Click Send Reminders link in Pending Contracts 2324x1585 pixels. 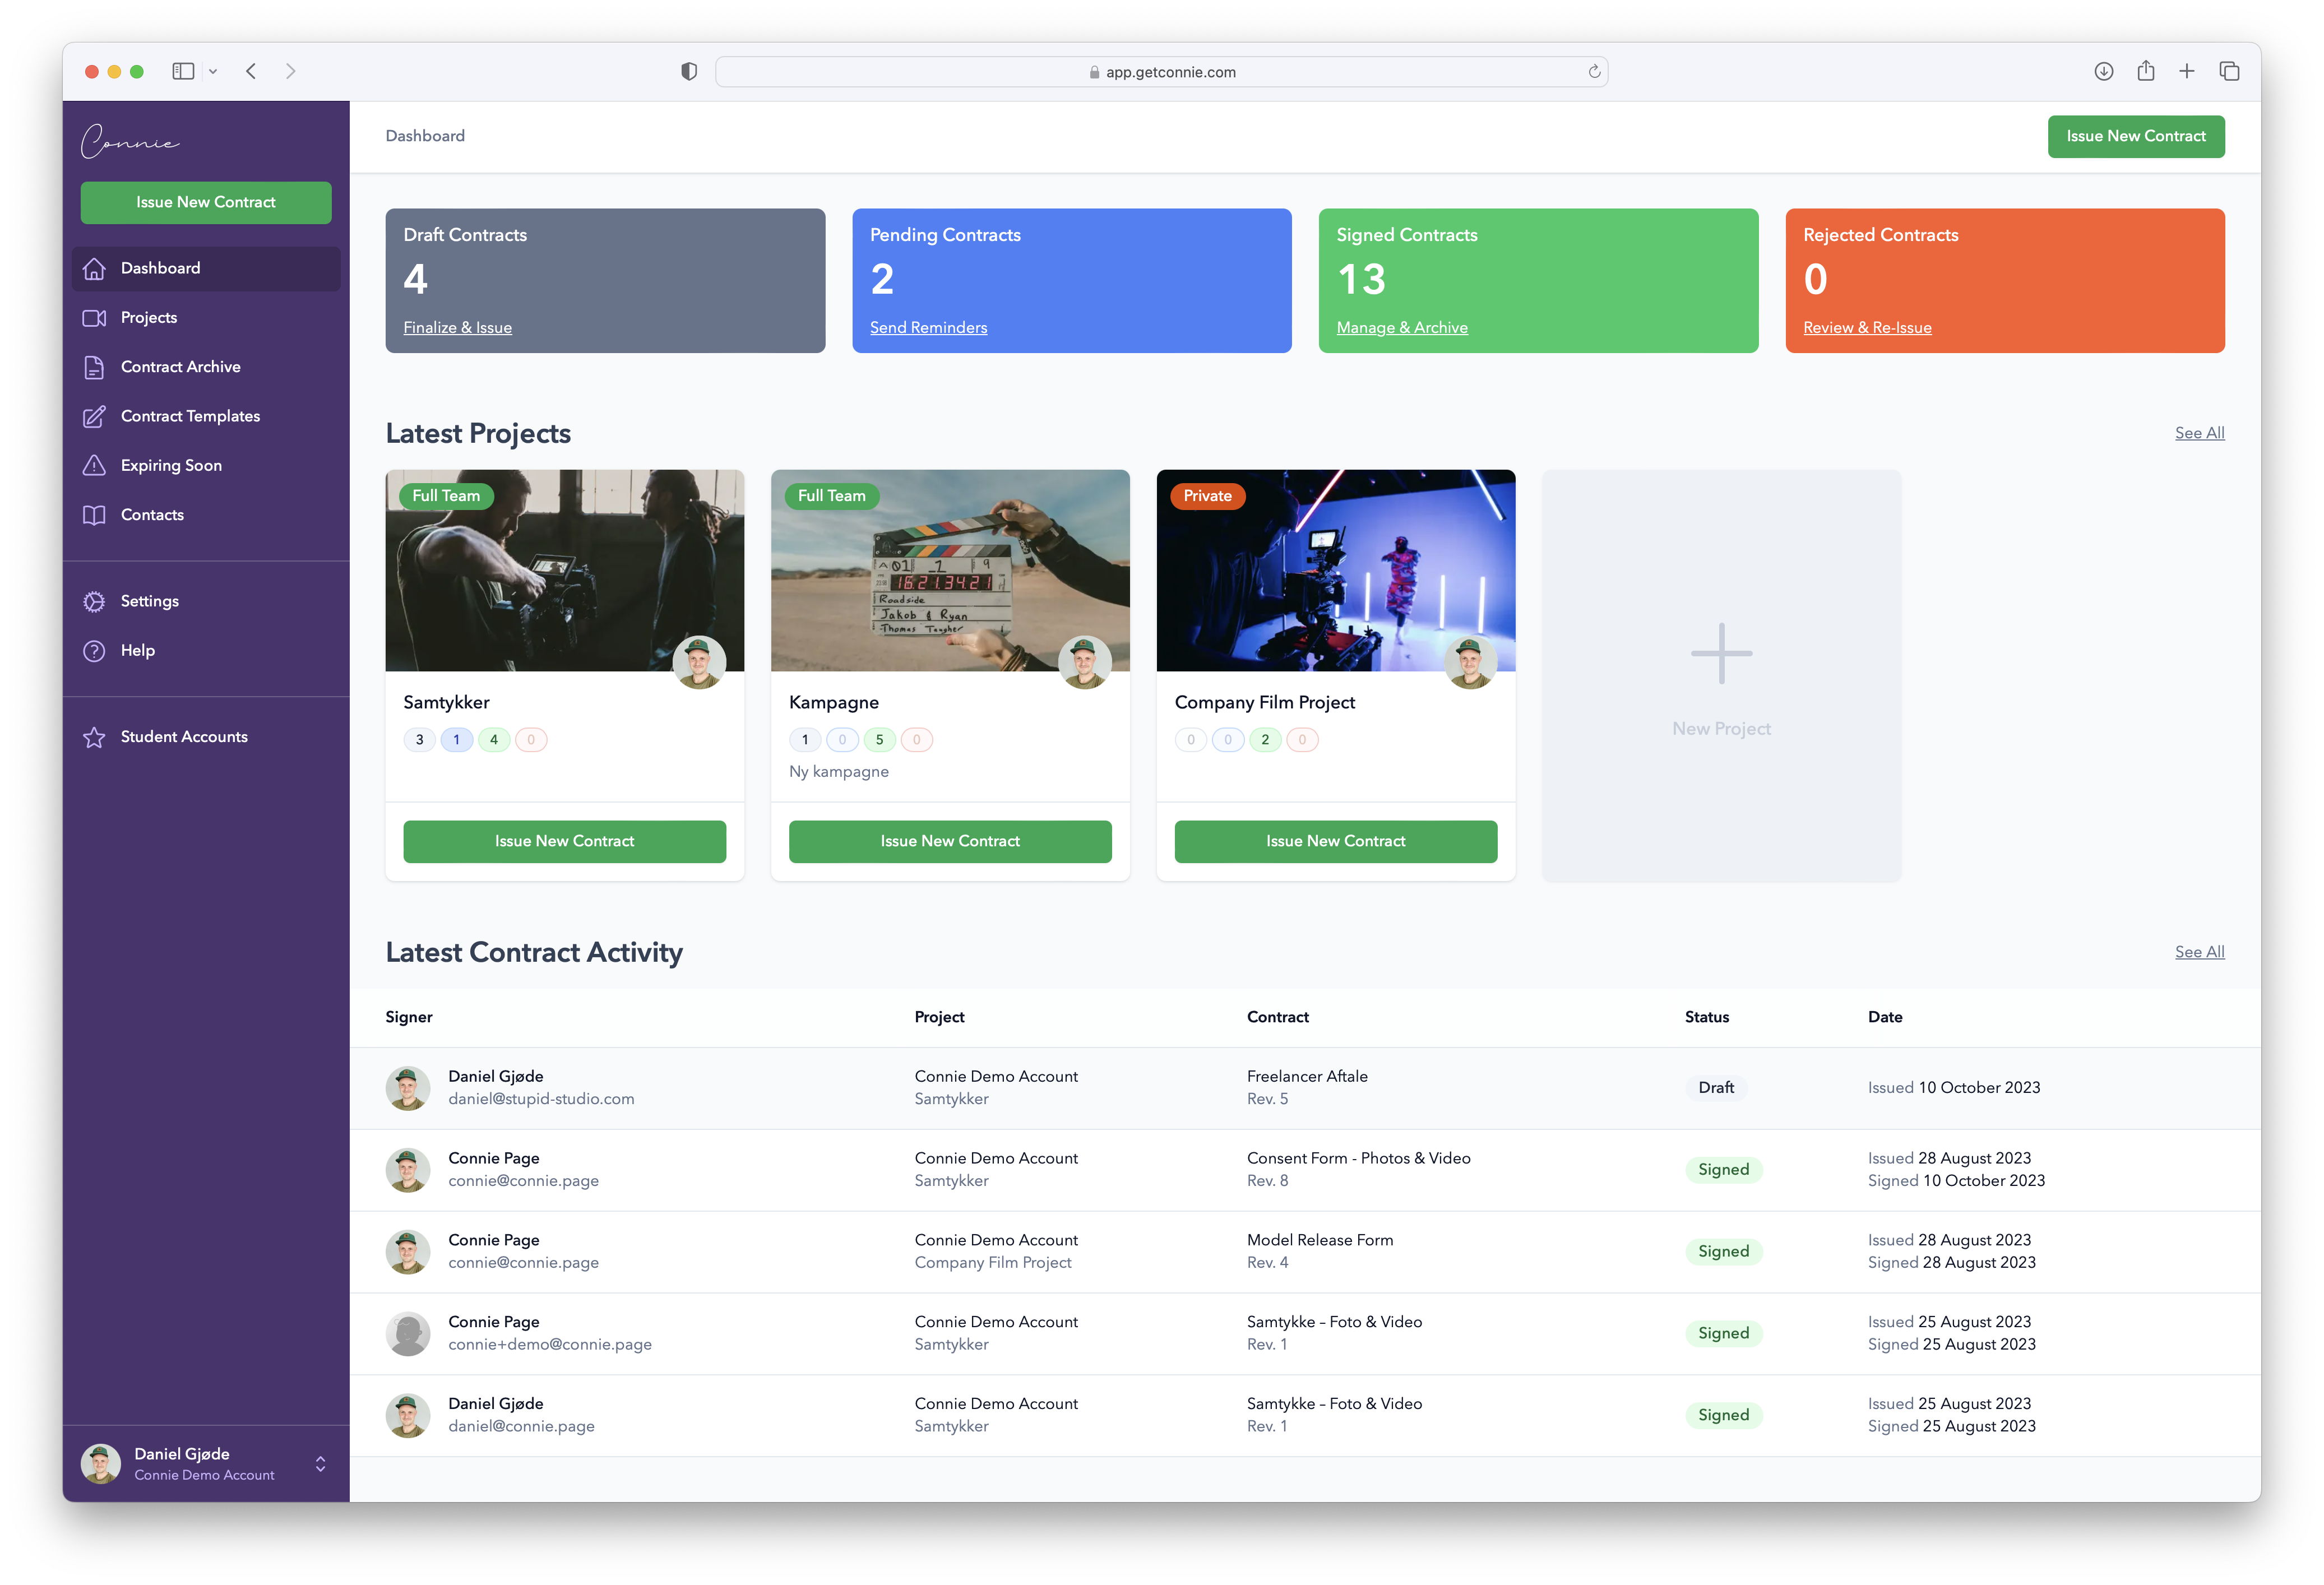[928, 328]
